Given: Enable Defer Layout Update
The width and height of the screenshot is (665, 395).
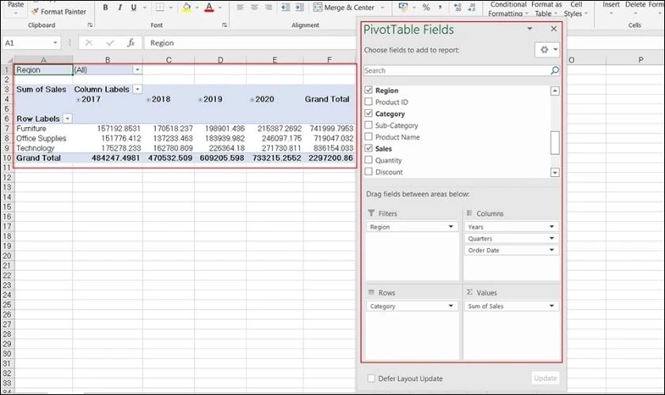Looking at the screenshot, I should click(x=371, y=378).
